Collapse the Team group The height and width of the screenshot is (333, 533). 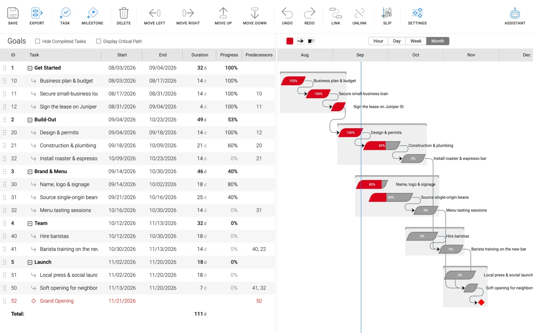point(30,223)
